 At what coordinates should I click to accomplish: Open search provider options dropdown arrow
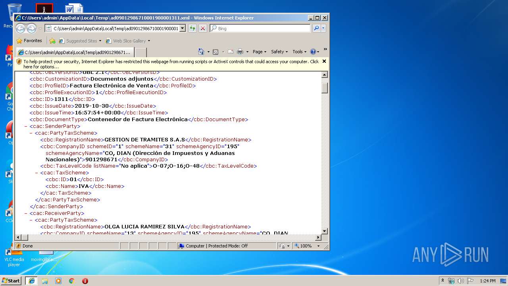click(x=323, y=28)
